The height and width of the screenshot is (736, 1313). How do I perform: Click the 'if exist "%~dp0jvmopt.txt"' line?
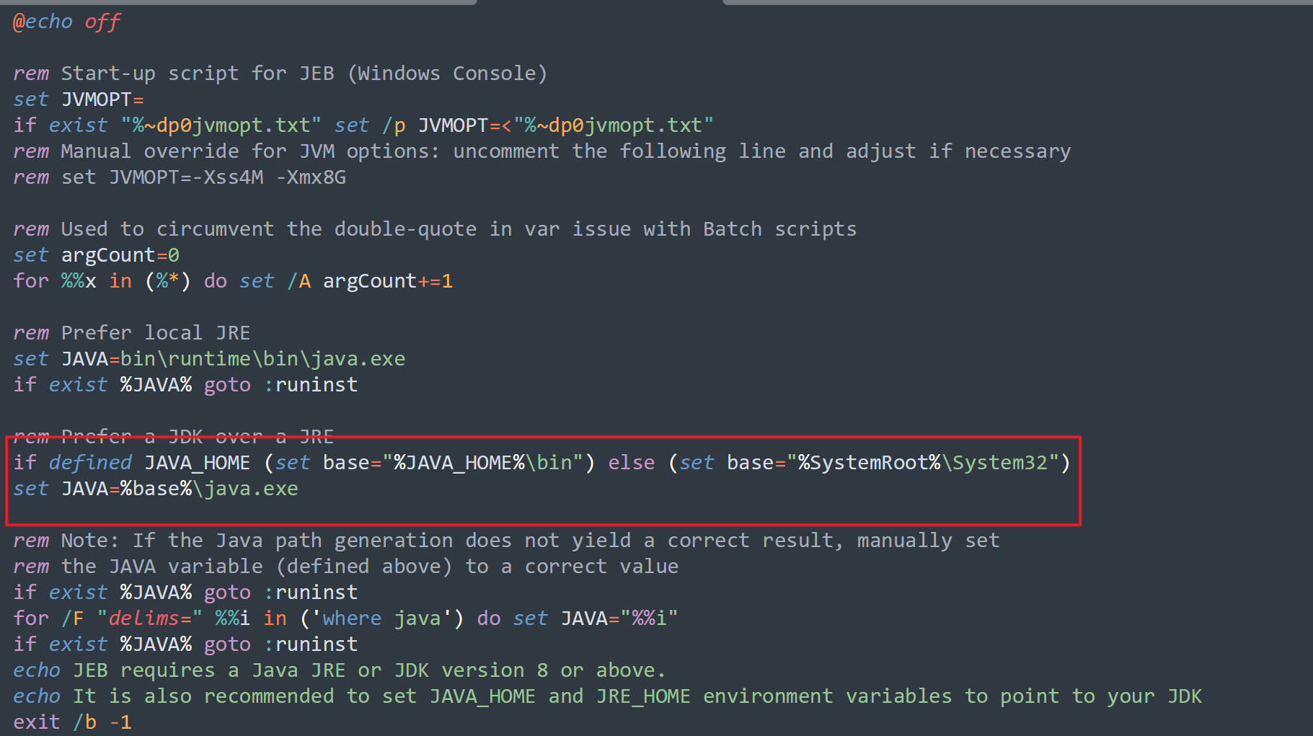tap(363, 125)
